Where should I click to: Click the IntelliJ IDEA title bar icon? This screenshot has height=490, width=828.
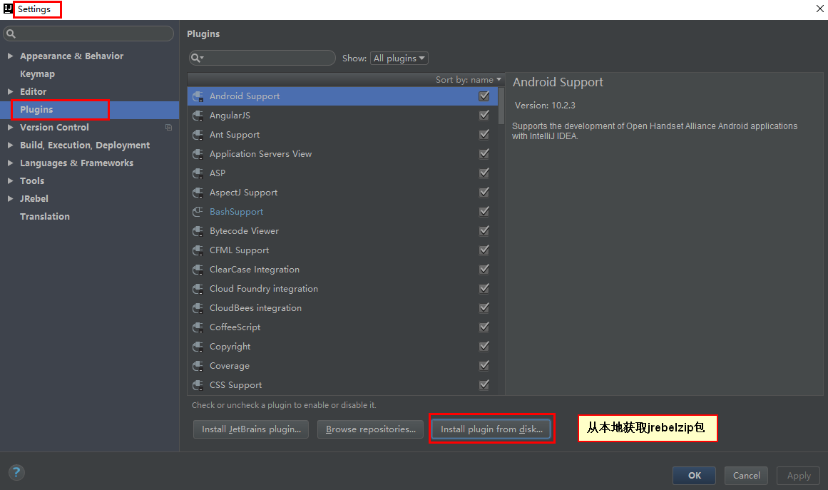7,9
